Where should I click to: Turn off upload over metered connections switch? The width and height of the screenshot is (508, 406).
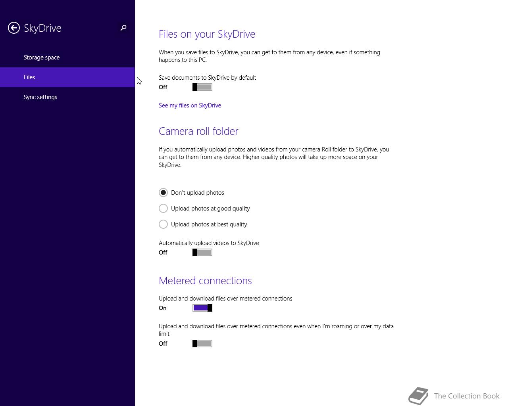pos(202,308)
